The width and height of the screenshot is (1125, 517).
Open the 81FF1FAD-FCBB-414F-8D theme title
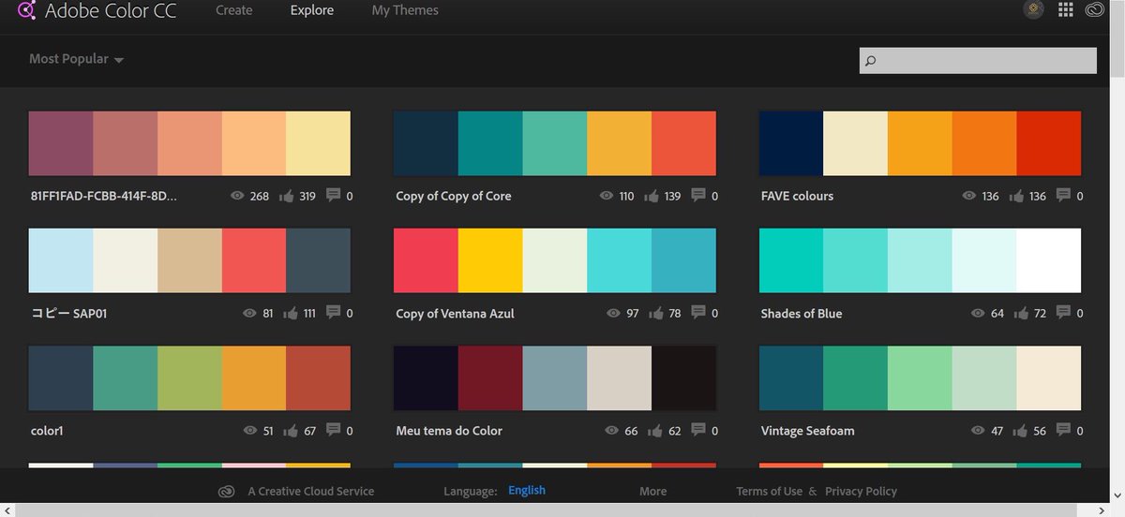click(x=103, y=196)
